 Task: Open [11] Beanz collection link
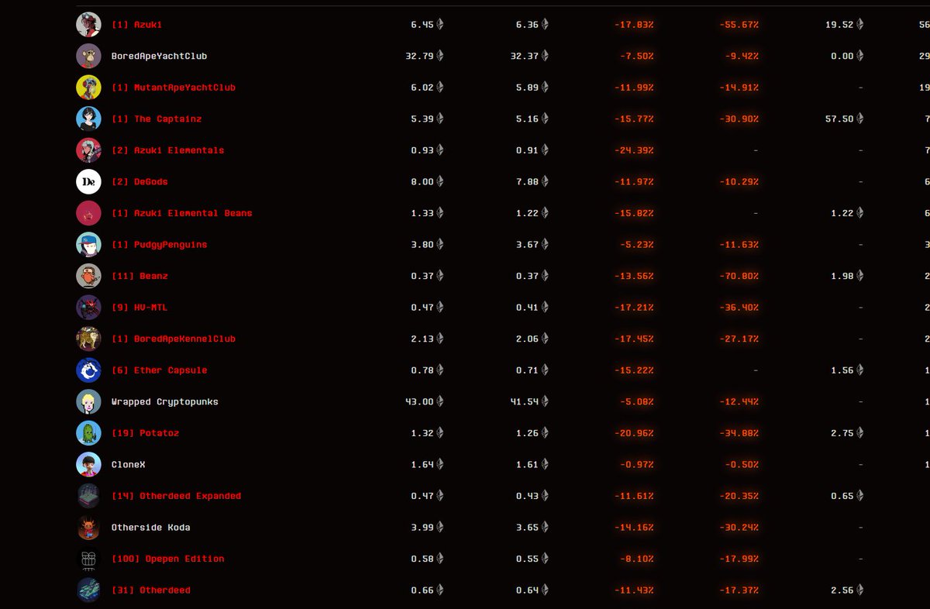click(139, 276)
